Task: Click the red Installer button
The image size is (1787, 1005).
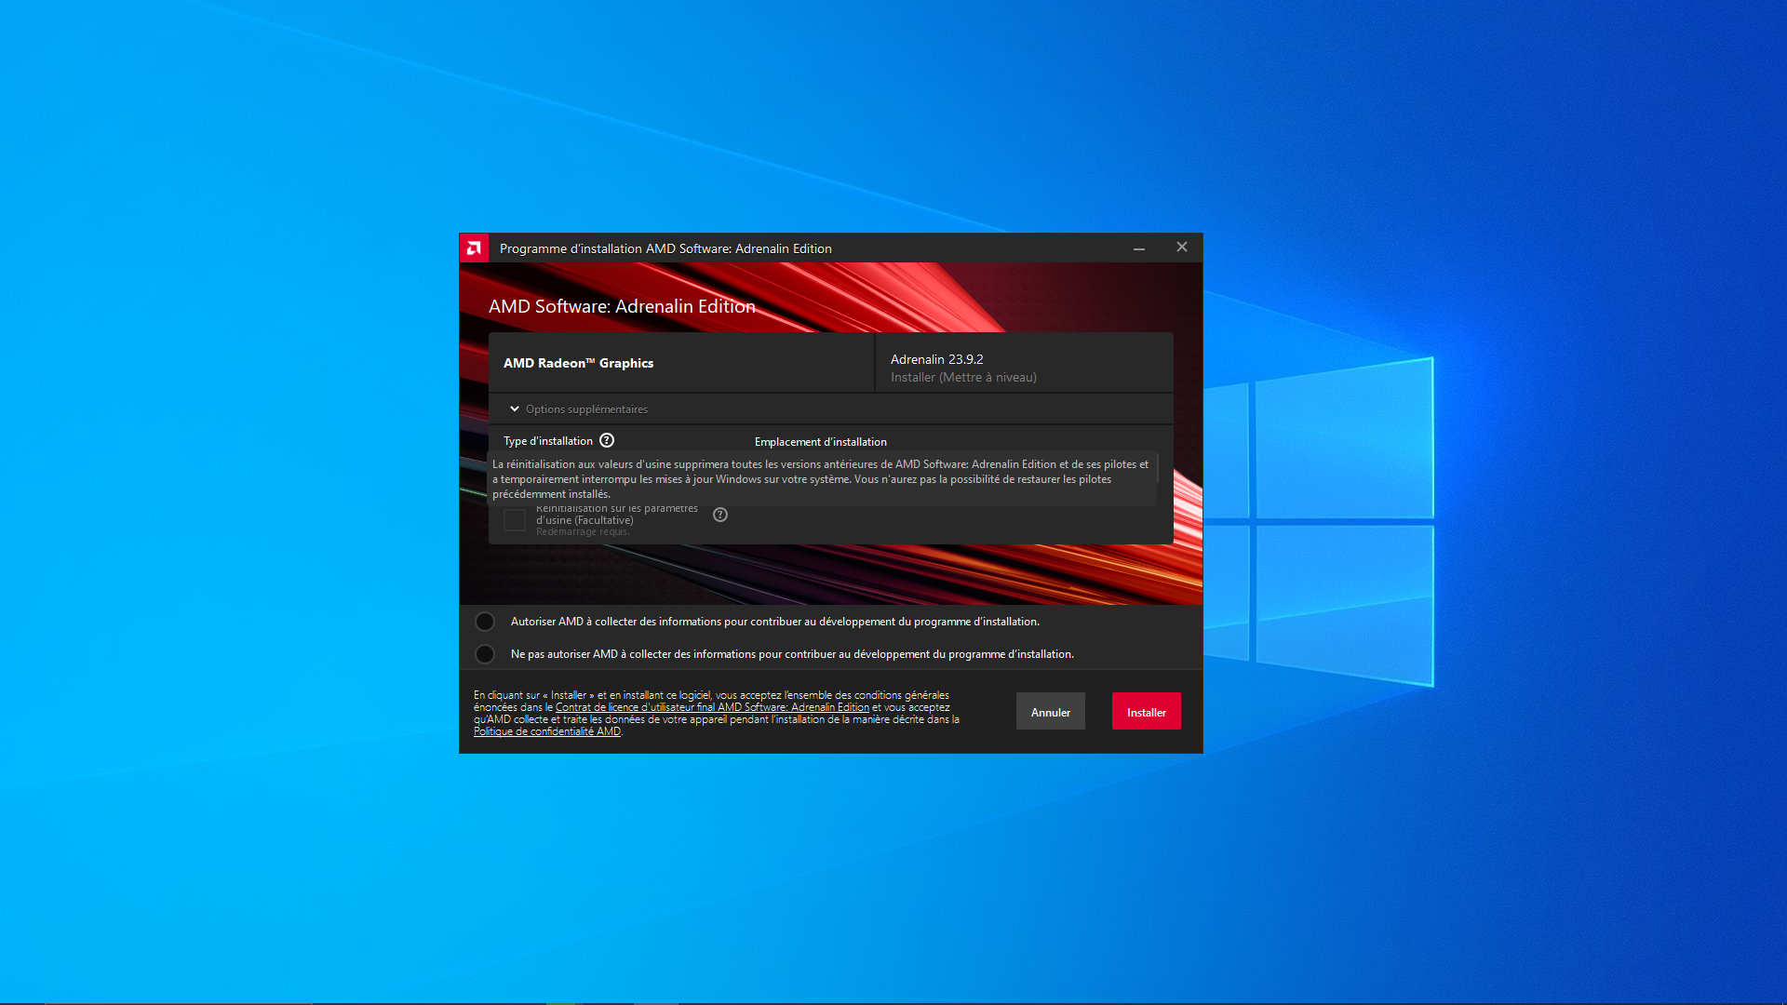Action: click(x=1147, y=712)
